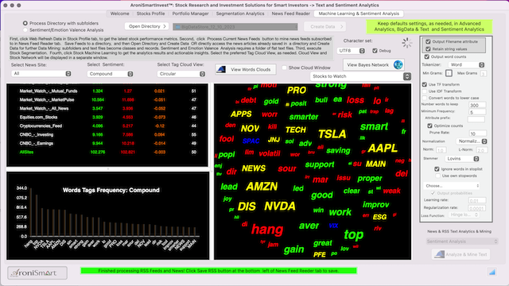The height and width of the screenshot is (286, 509).
Task: Click the loading spinner near Character set
Action: (x=406, y=43)
